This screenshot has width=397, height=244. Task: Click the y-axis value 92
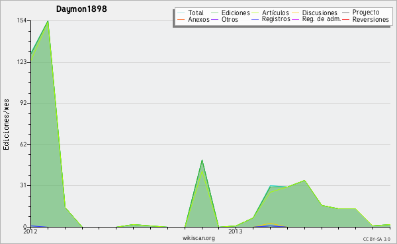coord(24,103)
